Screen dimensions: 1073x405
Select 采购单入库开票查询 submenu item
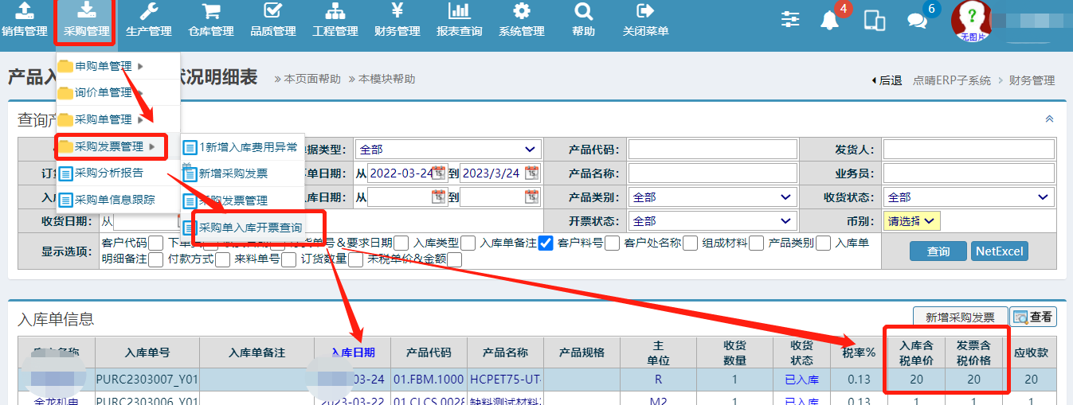tap(250, 228)
